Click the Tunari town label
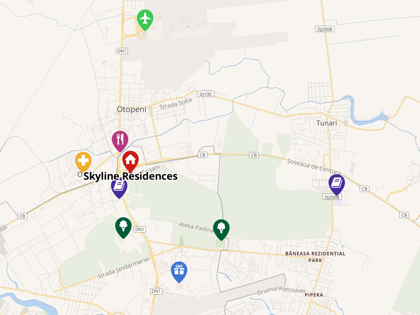The image size is (420, 315). tap(326, 123)
